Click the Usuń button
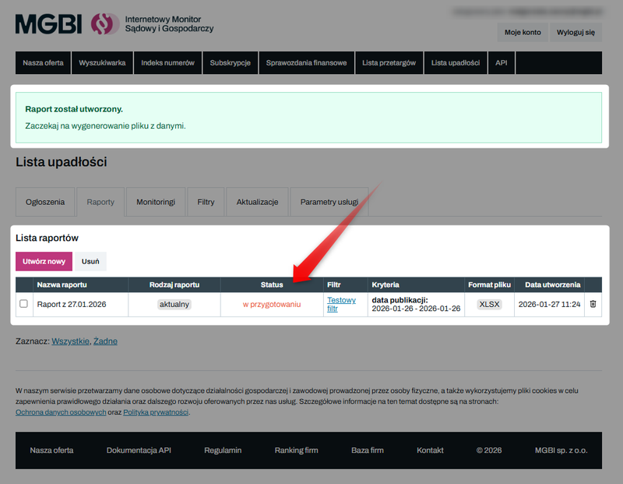Viewport: 623px width, 484px height. 90,261
